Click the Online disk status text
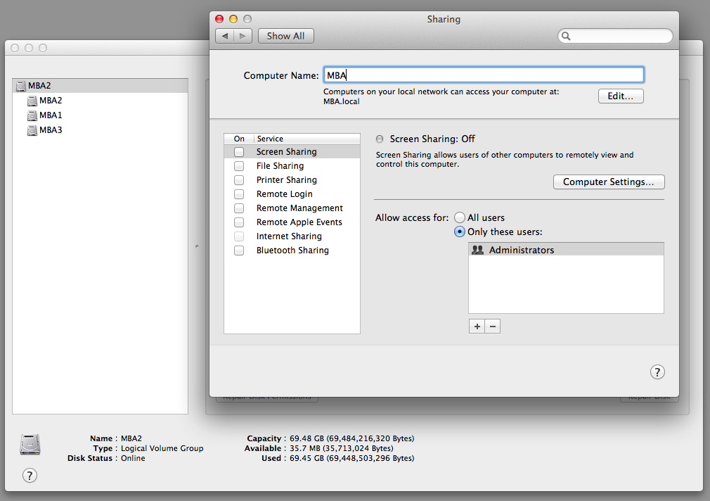This screenshot has height=501, width=710. 133,458
